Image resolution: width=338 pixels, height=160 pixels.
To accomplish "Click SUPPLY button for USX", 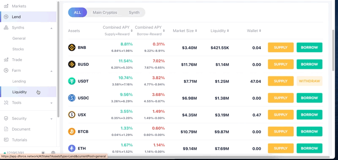I will [281, 114].
